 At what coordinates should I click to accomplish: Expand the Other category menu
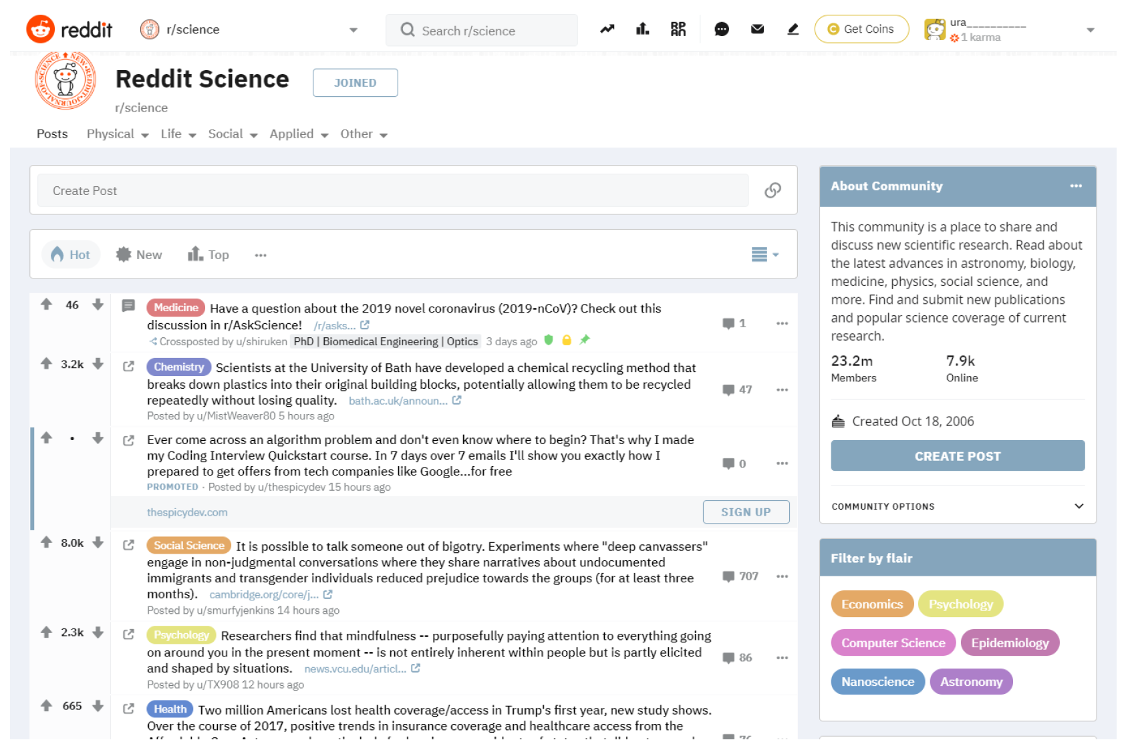[364, 134]
